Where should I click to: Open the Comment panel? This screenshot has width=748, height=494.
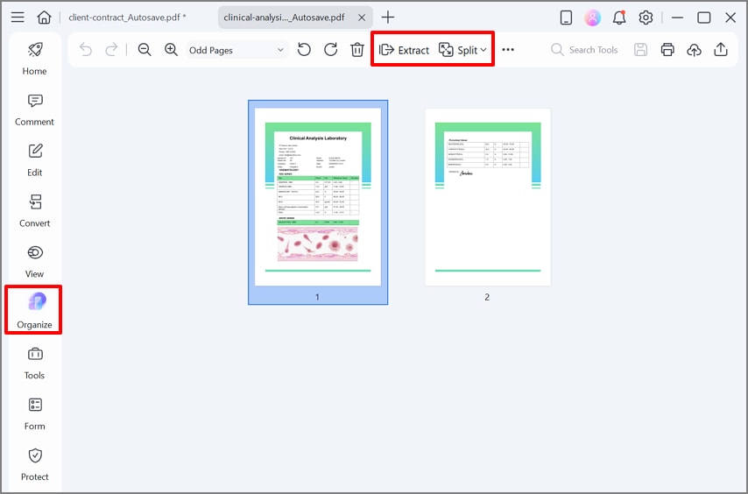click(34, 110)
